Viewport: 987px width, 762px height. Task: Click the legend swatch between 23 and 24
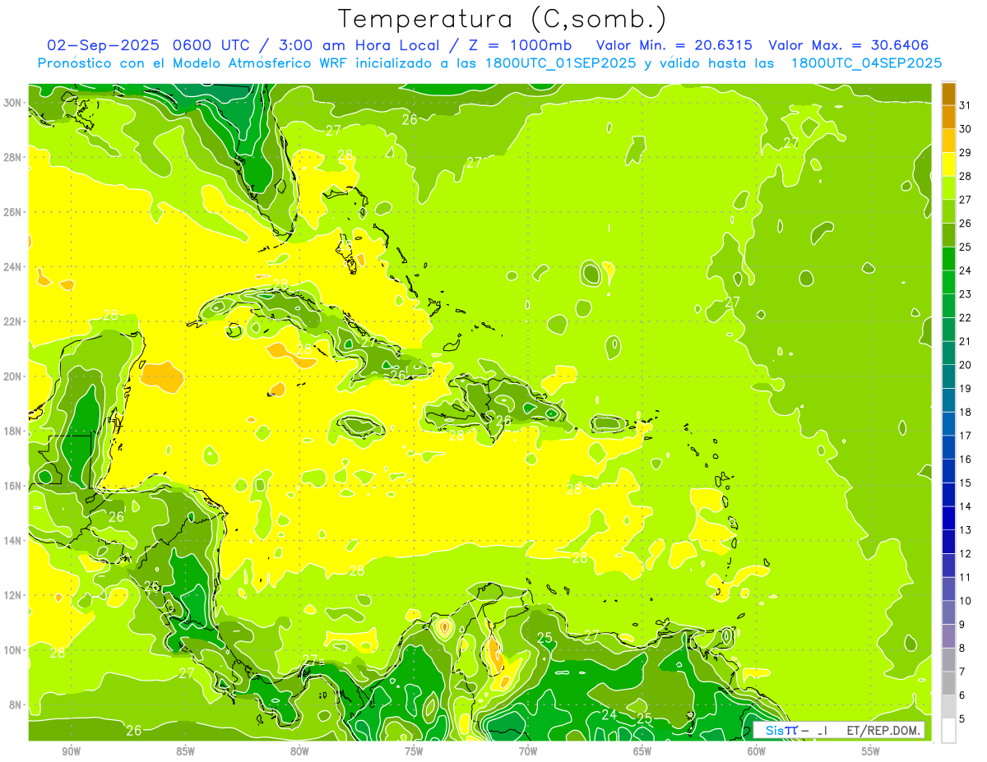(x=948, y=282)
